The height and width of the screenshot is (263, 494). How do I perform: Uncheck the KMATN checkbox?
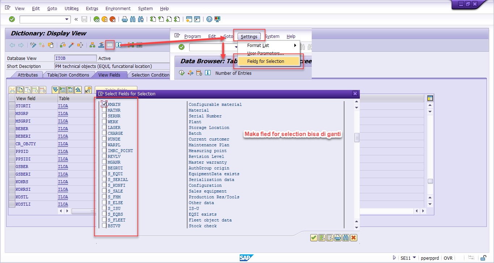104,104
